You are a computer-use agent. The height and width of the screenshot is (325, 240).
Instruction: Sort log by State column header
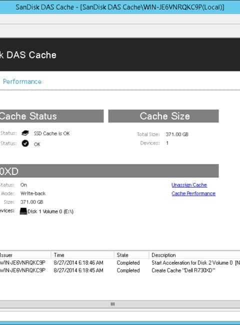pyautogui.click(x=131, y=255)
